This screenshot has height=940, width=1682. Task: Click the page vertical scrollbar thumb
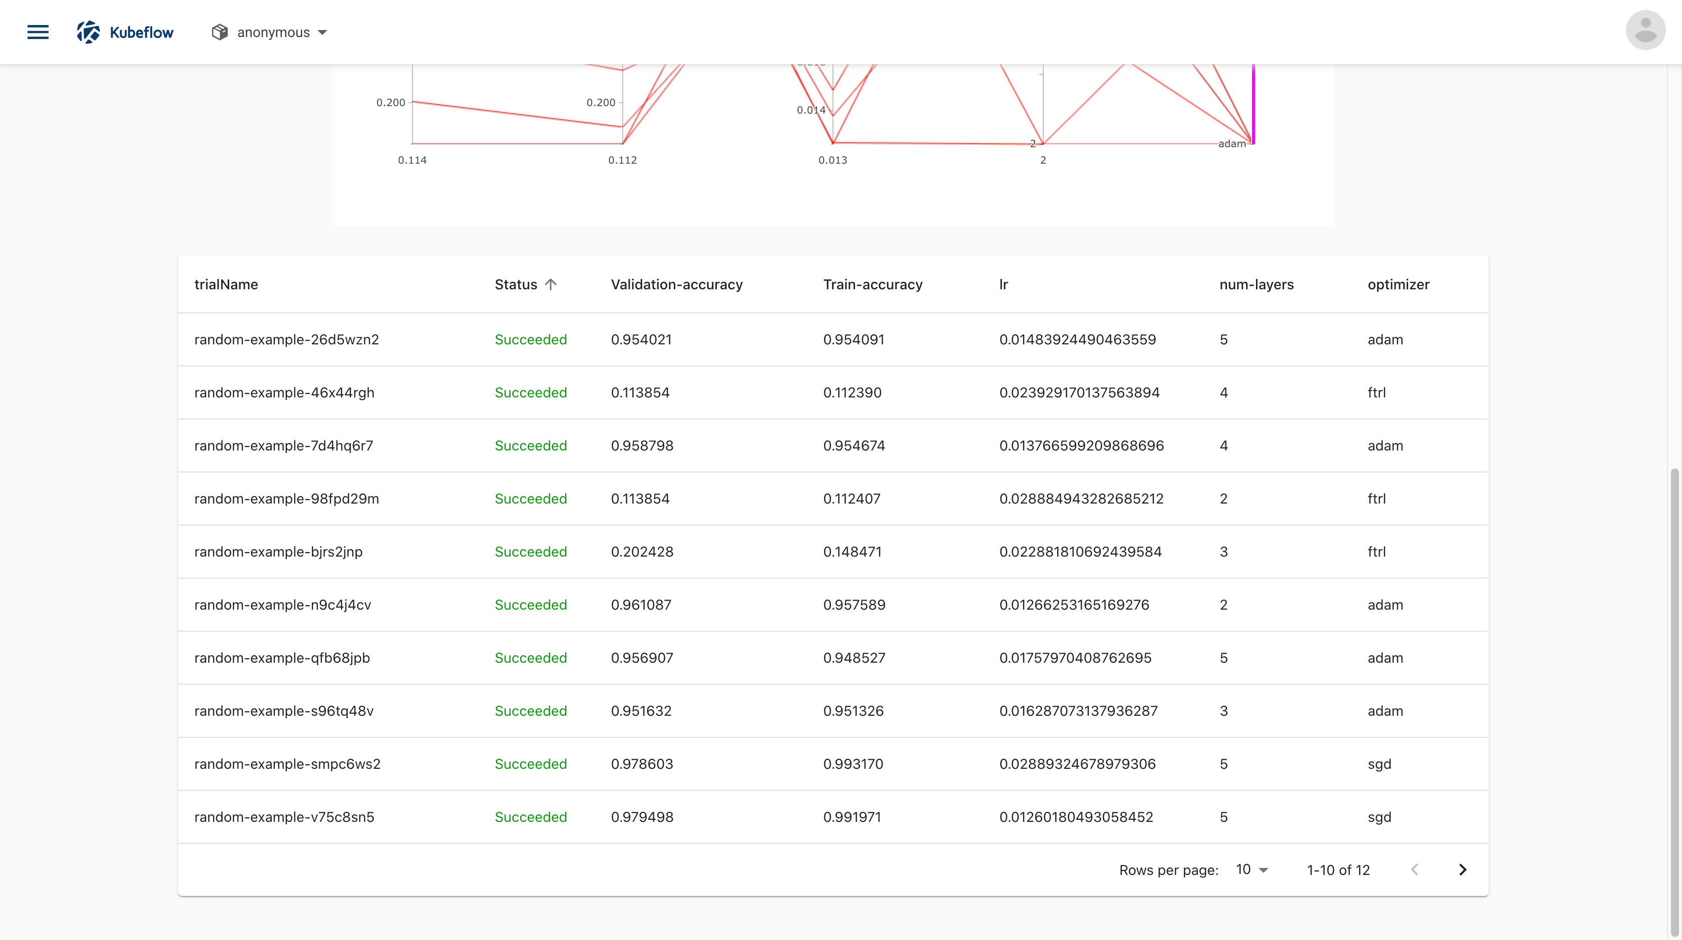pos(1674,702)
